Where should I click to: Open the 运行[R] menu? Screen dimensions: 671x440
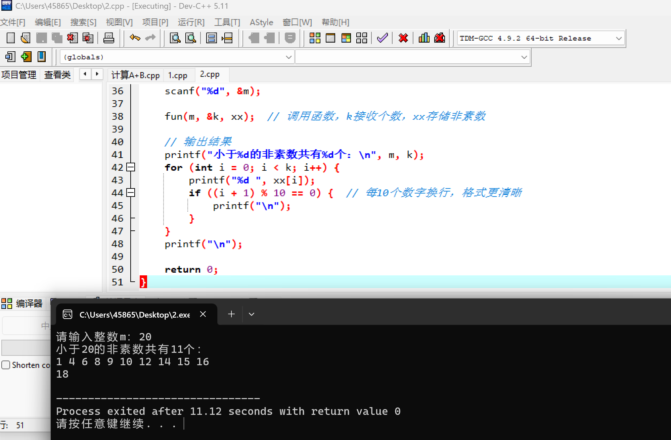click(191, 22)
